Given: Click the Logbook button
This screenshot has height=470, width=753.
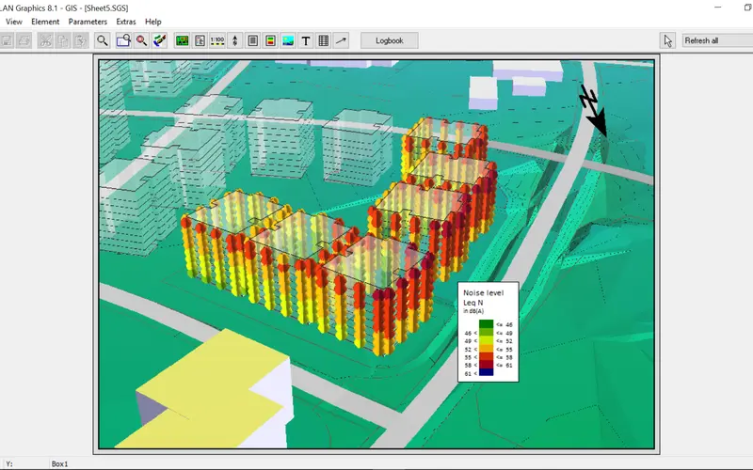Looking at the screenshot, I should [x=389, y=40].
